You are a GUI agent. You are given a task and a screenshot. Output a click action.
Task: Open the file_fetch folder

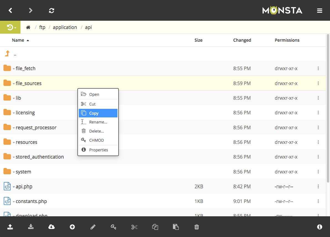click(25, 68)
